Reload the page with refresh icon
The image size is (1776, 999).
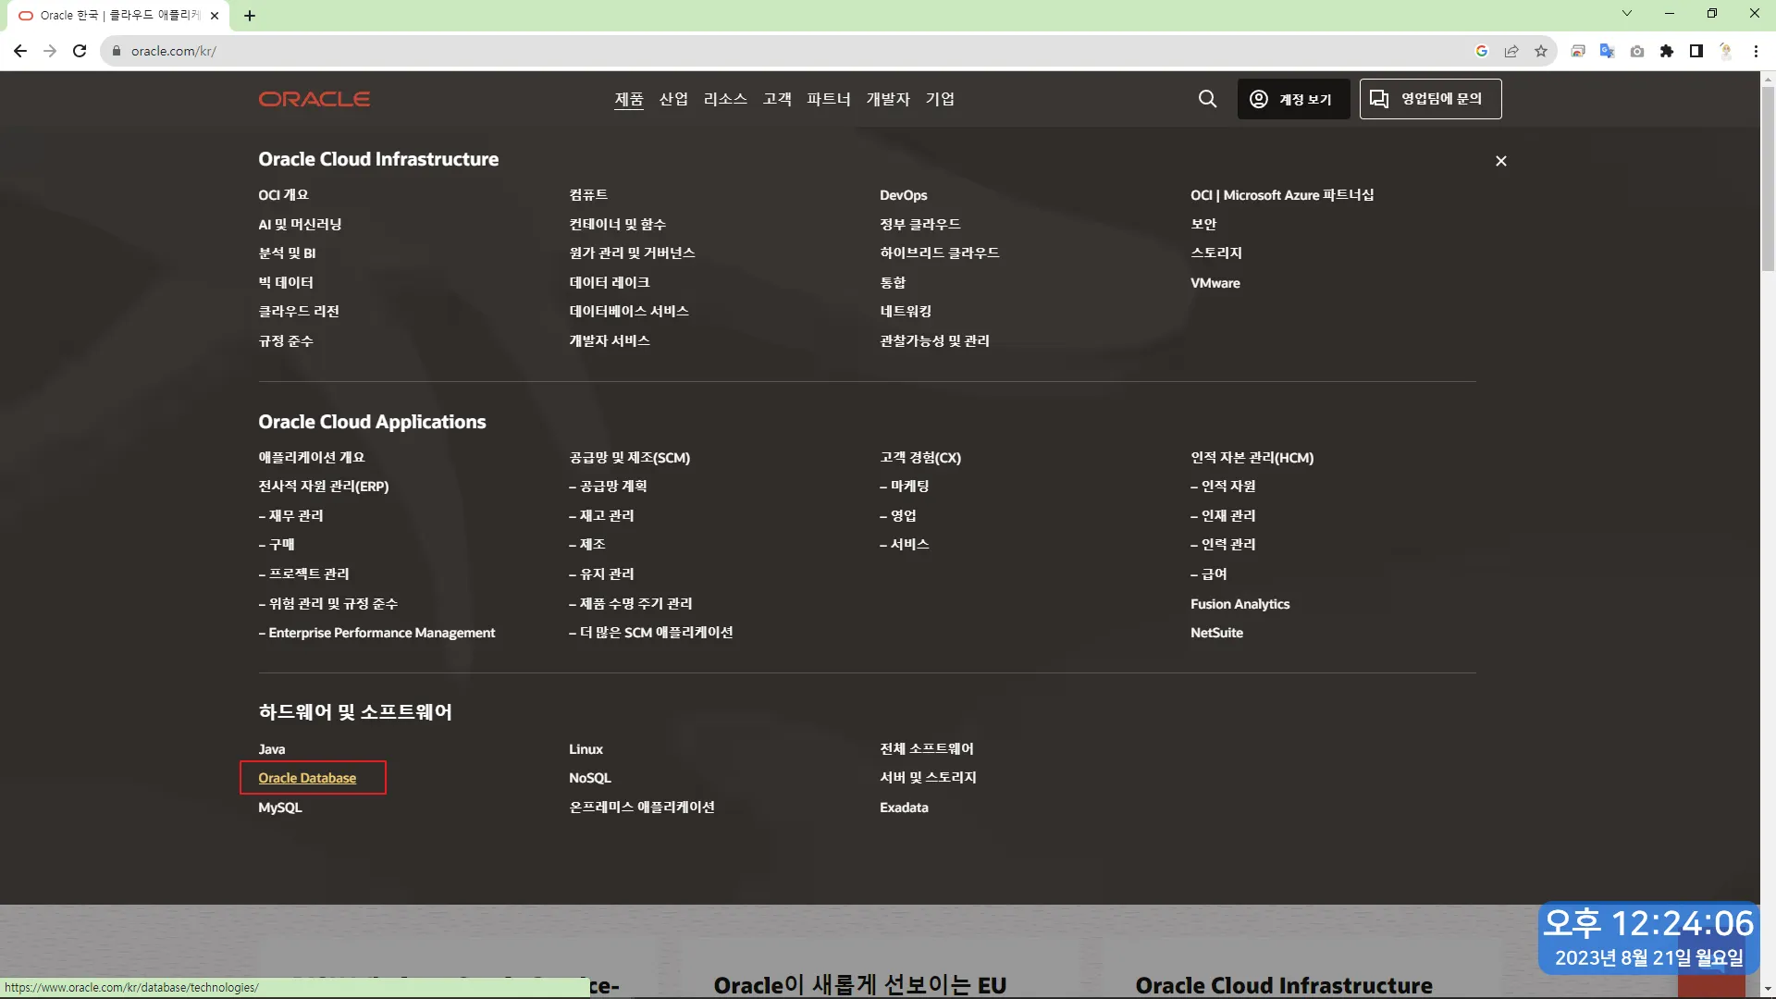[80, 51]
